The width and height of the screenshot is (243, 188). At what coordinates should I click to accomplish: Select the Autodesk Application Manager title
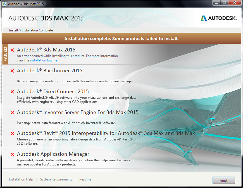pyautogui.click(x=53, y=154)
